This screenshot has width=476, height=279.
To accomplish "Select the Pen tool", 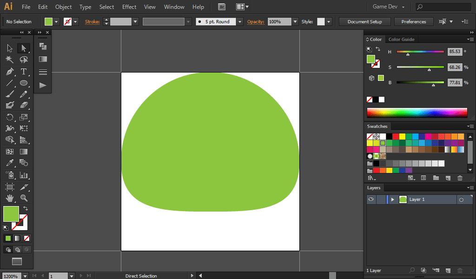I will click(x=9, y=72).
